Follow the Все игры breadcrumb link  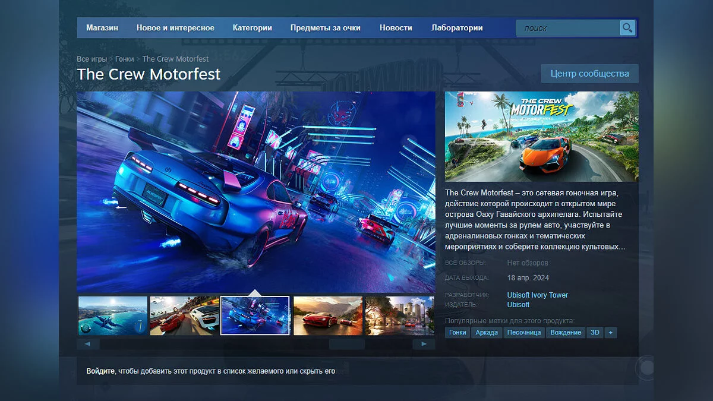[x=92, y=59]
